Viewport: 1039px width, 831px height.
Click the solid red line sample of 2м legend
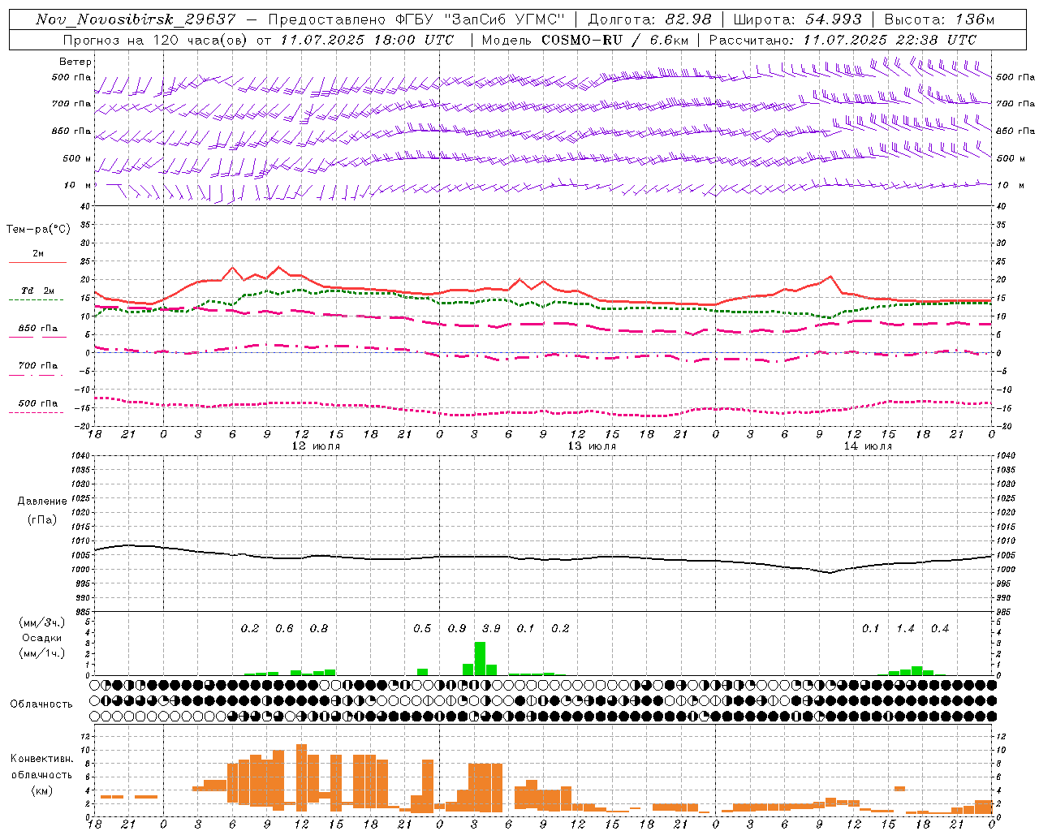[x=37, y=262]
